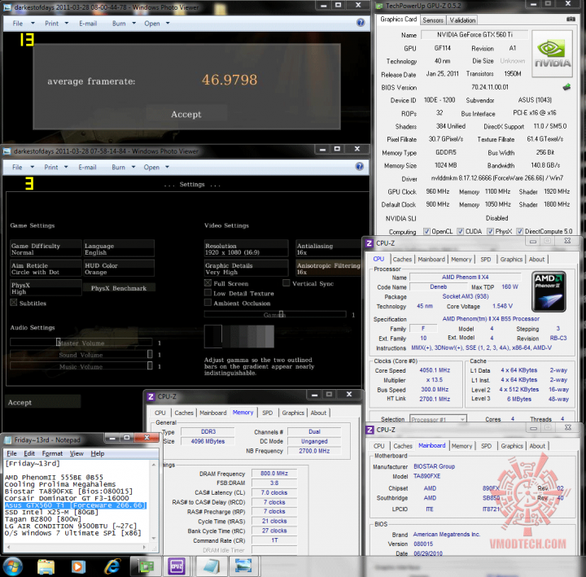The height and width of the screenshot is (577, 586).
Task: Click the NVIDIA logo in GPU-Z
Action: click(x=552, y=54)
